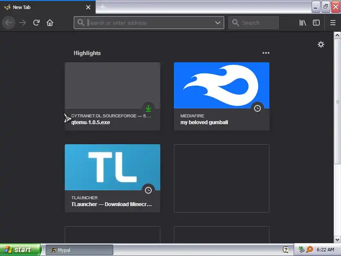The width and height of the screenshot is (341, 256).
Task: Click the help question mark tray icon
Action: 286,250
